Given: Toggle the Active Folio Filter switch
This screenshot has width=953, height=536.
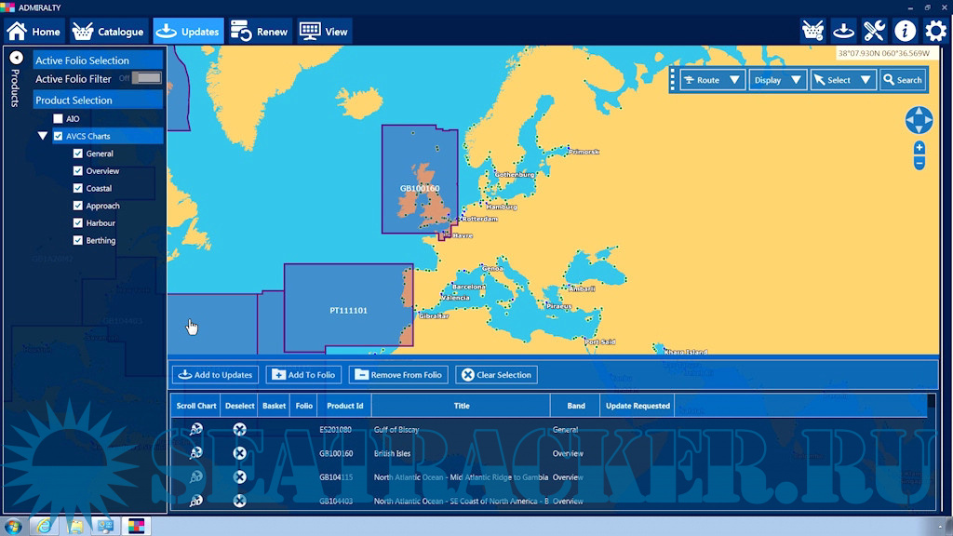Looking at the screenshot, I should pos(146,78).
